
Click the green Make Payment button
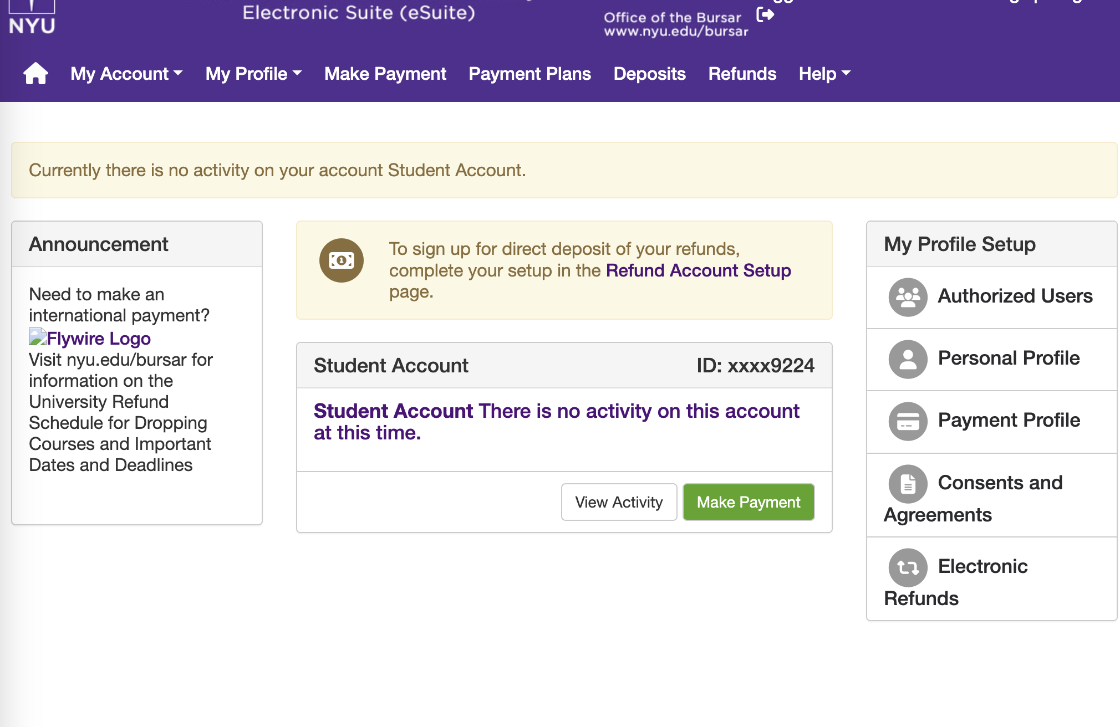click(749, 502)
